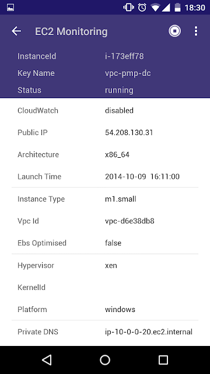The height and width of the screenshot is (374, 210).
Task: Tap the alarm clock status icon
Action: point(142,8)
